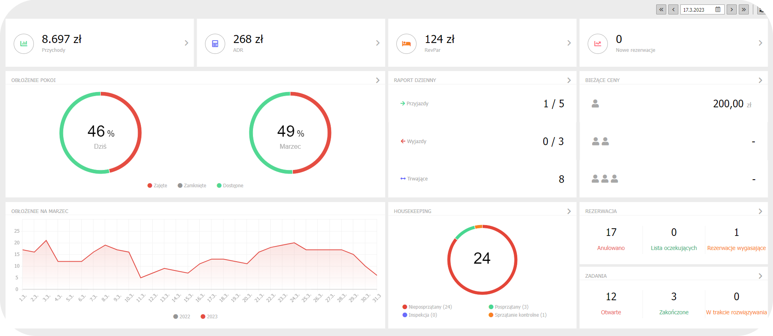
Task: Click the Dziś 46% occupancy donut
Action: (x=100, y=133)
